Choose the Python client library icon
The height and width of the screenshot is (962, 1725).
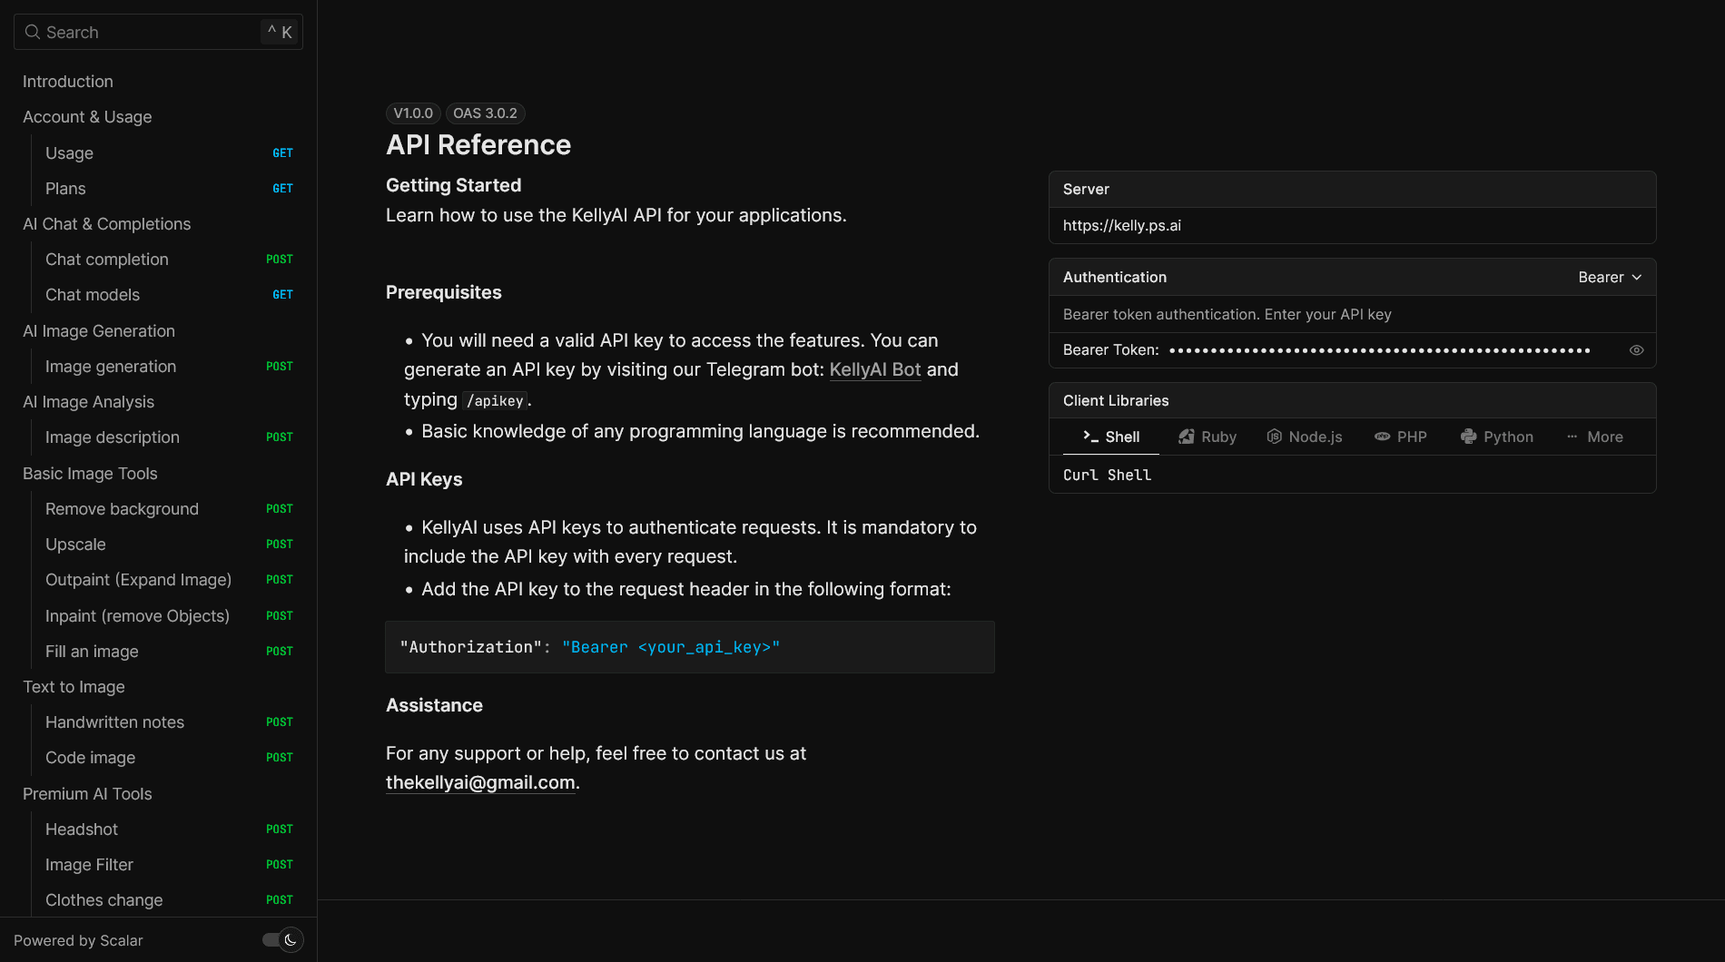1468,437
